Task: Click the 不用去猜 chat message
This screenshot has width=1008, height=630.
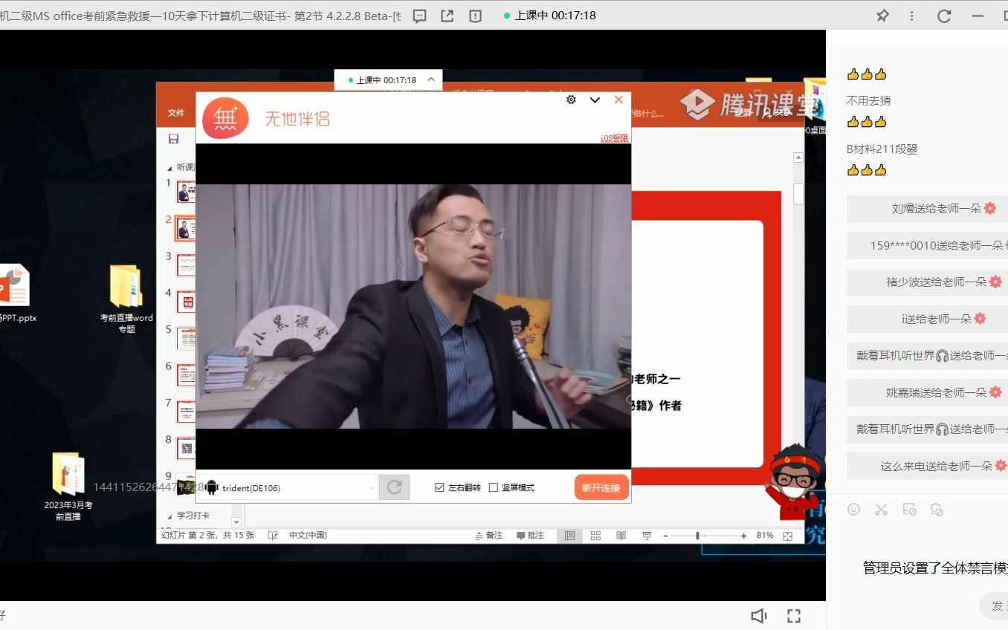Action: (x=868, y=100)
